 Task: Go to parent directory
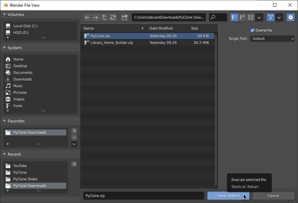coord(104,17)
